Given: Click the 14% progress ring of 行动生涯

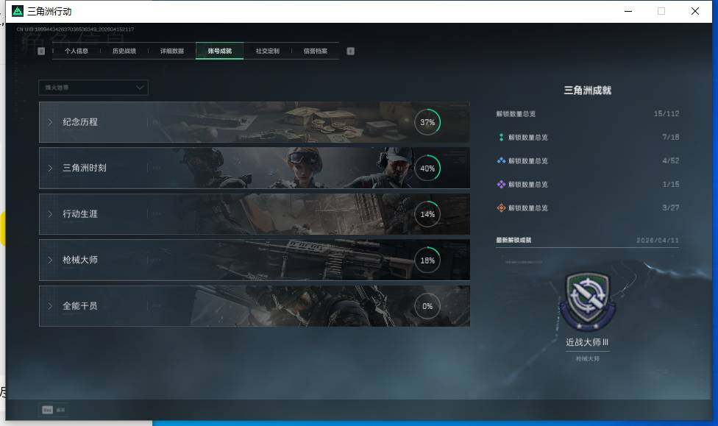Looking at the screenshot, I should (x=427, y=214).
